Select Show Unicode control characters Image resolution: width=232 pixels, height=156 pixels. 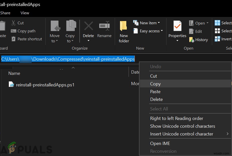click(185, 126)
